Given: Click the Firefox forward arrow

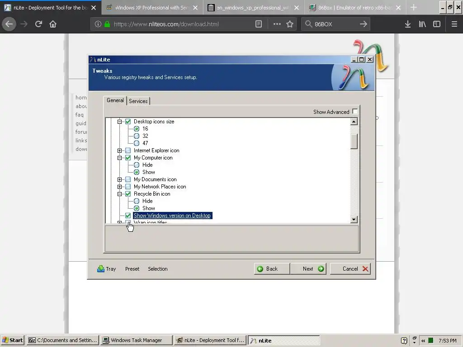Looking at the screenshot, I should click(24, 24).
